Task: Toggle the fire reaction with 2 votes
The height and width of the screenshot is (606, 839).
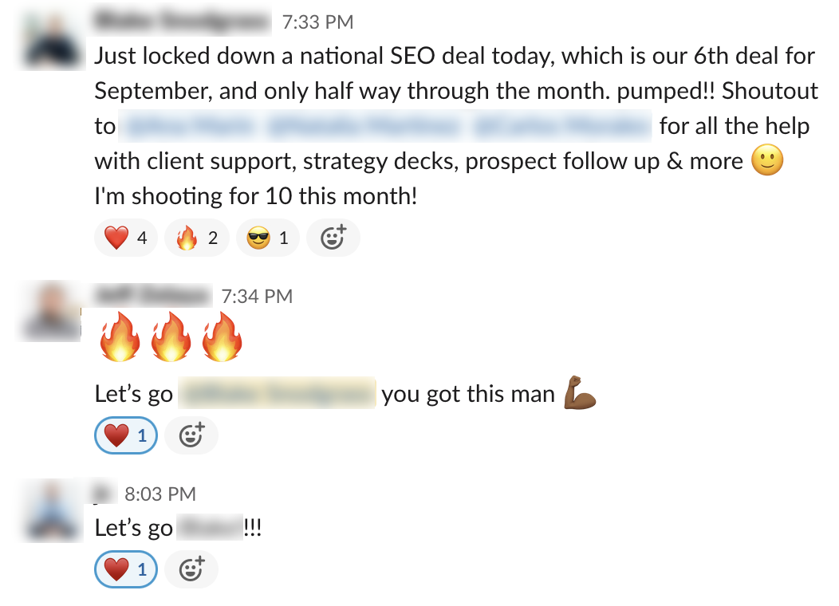Action: tap(196, 238)
